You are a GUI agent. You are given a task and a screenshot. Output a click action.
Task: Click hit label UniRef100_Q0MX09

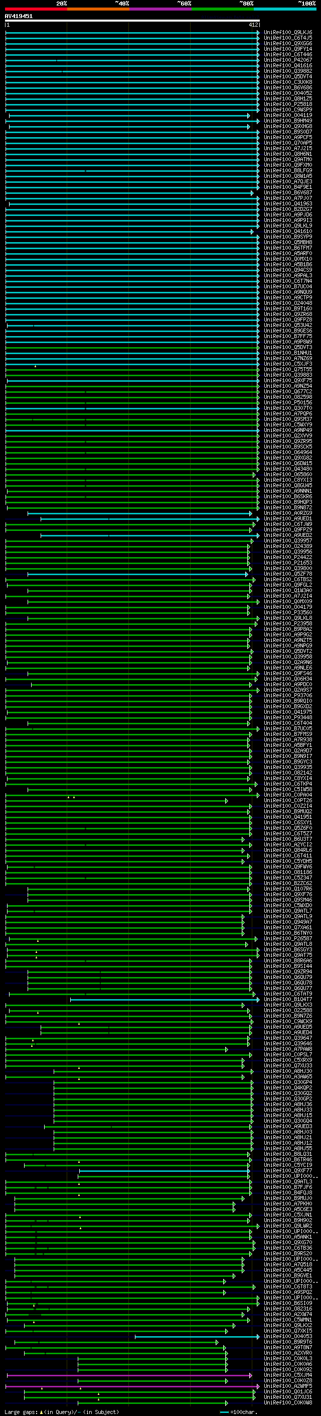(288, 602)
